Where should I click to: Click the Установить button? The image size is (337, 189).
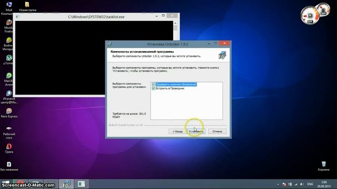tap(196, 131)
